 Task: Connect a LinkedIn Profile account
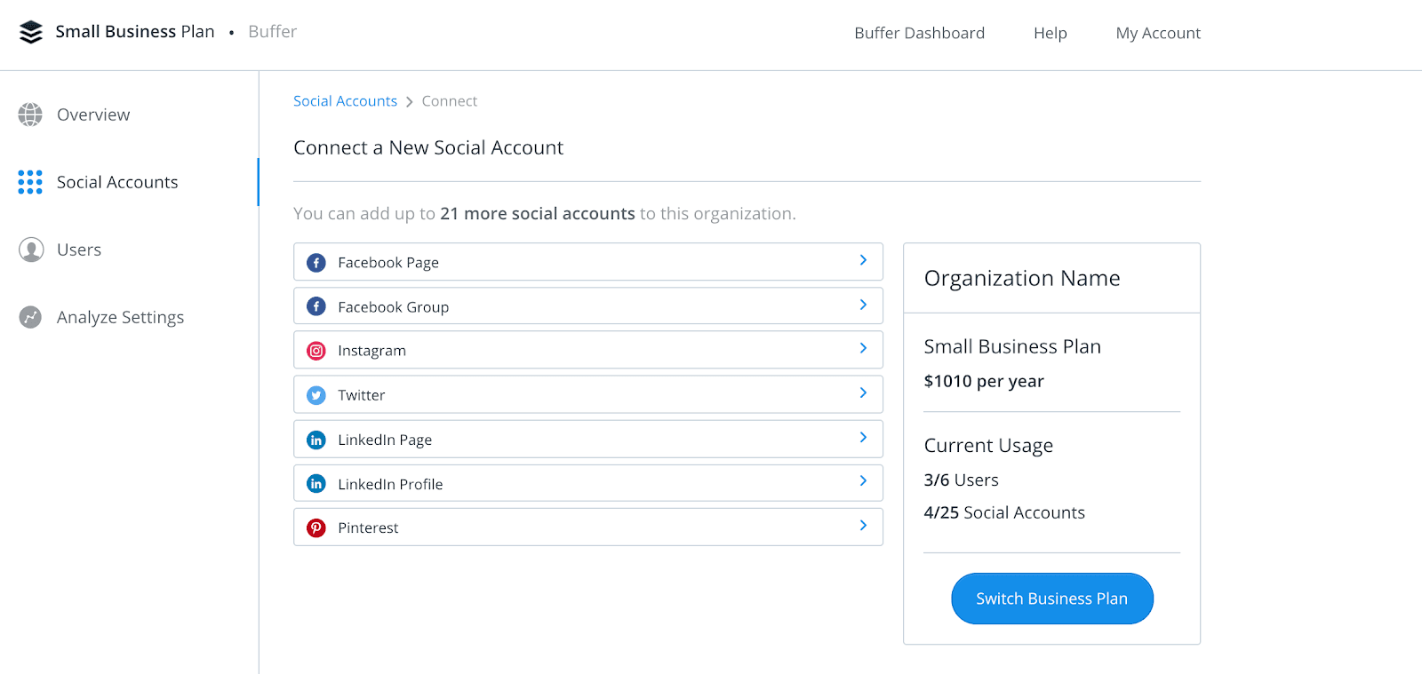click(x=588, y=483)
